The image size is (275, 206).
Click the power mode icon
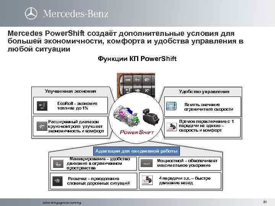147,163
